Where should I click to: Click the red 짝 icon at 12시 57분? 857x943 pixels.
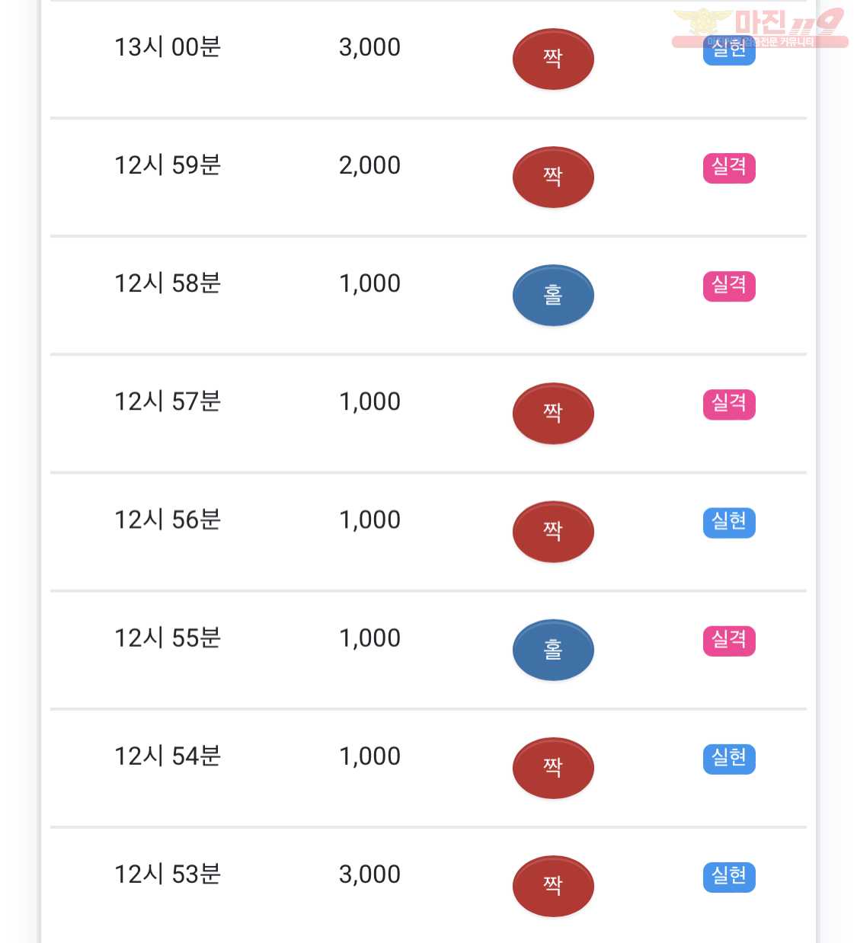(553, 413)
